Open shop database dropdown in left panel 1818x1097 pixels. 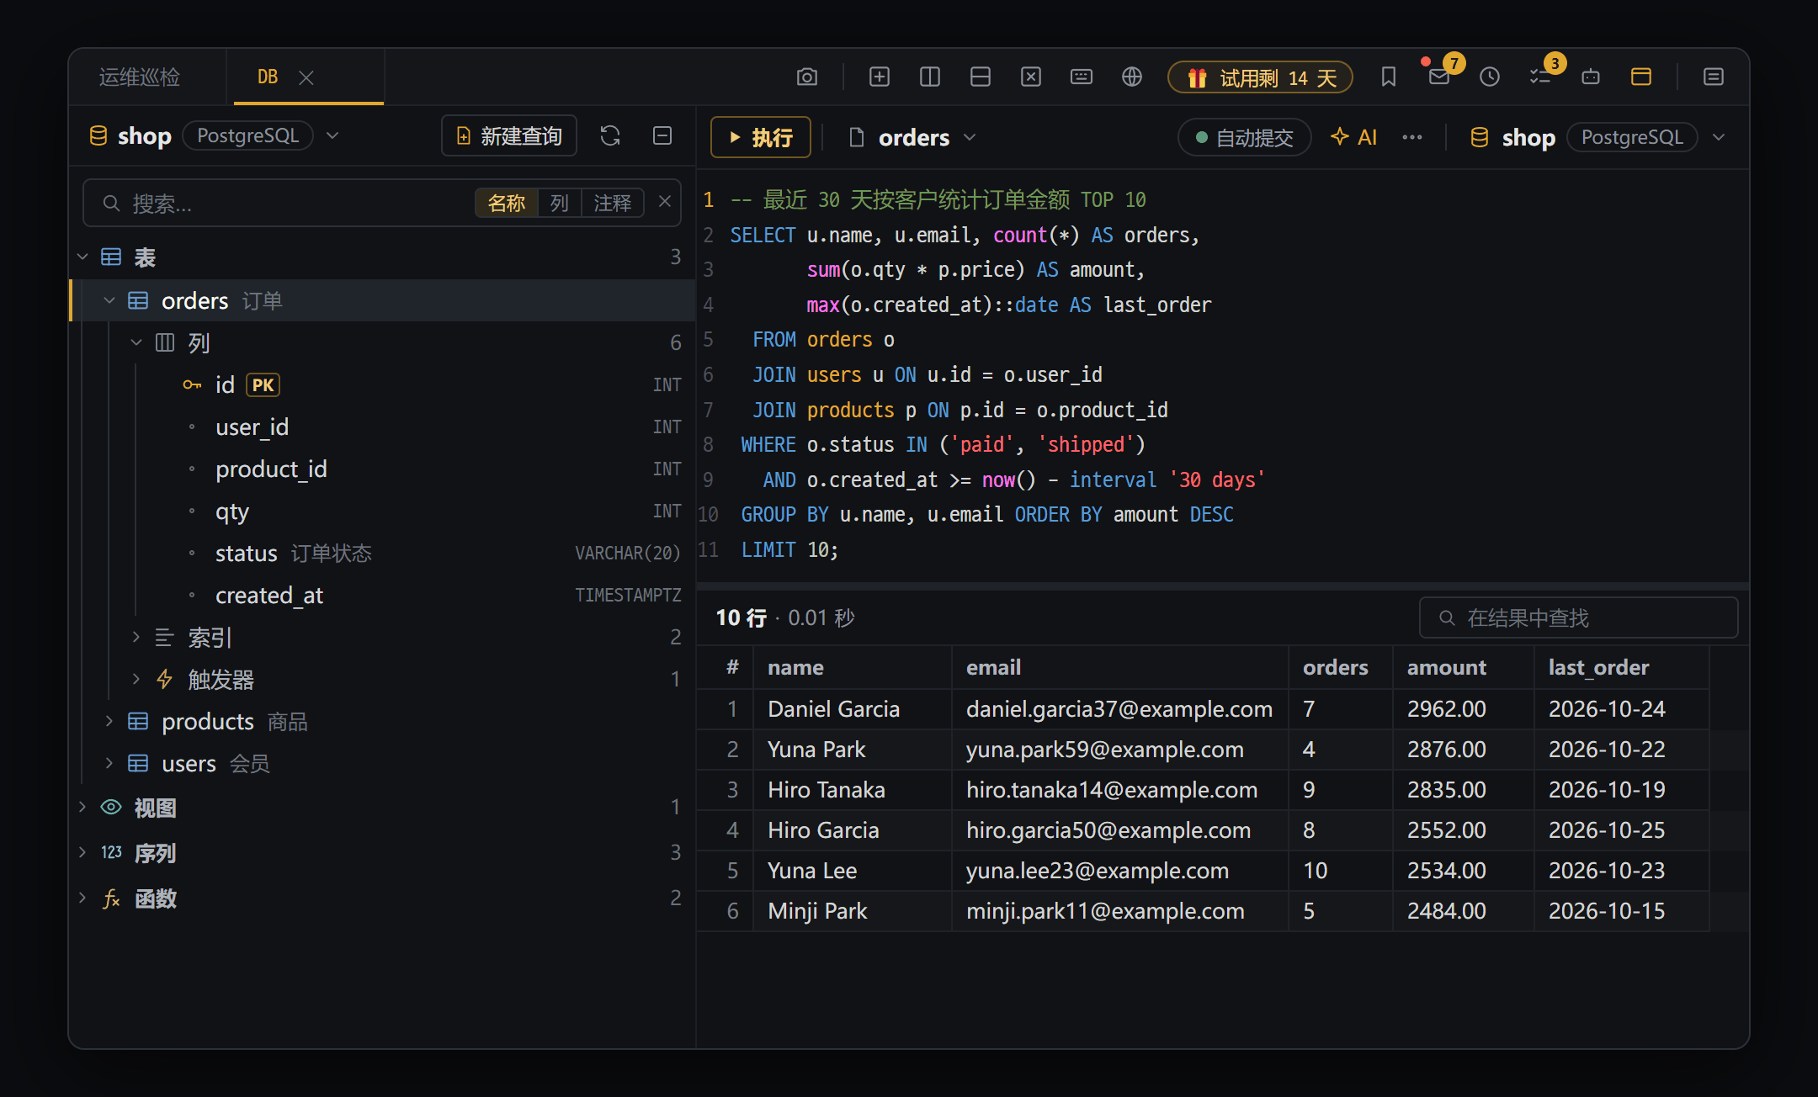pos(332,135)
